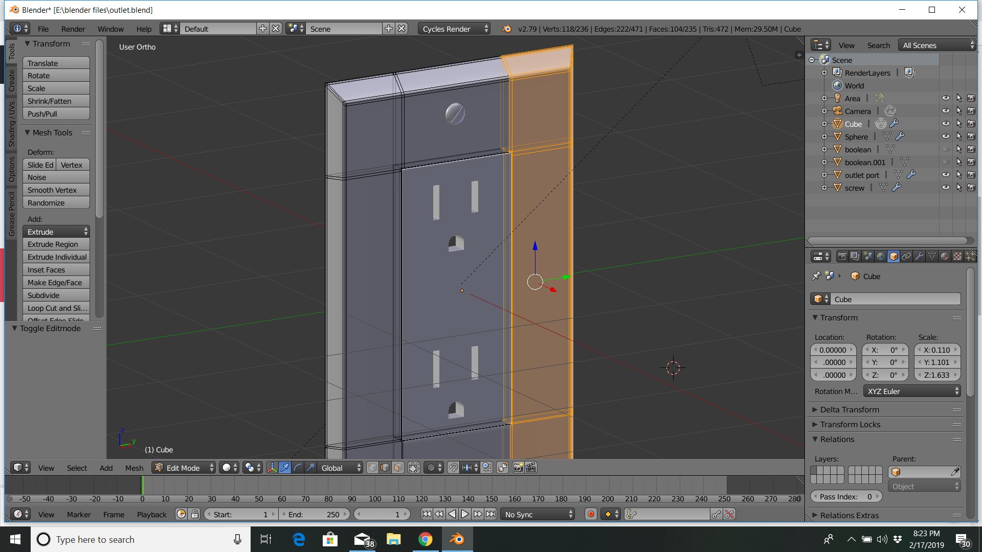982x552 pixels.
Task: Switch to the Shading / UVs tab
Action: pos(11,124)
